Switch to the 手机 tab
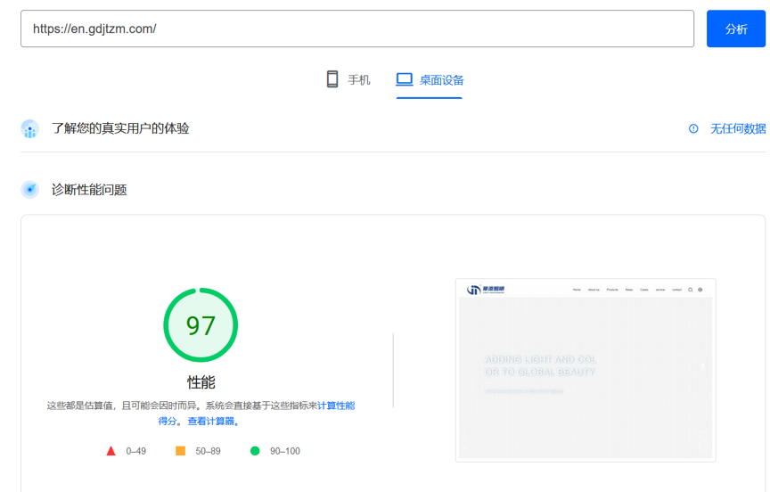The image size is (770, 492). (x=348, y=79)
